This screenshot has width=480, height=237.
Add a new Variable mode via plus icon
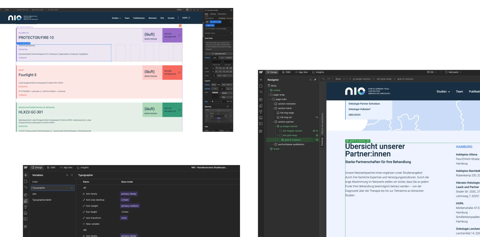(x=231, y=33)
